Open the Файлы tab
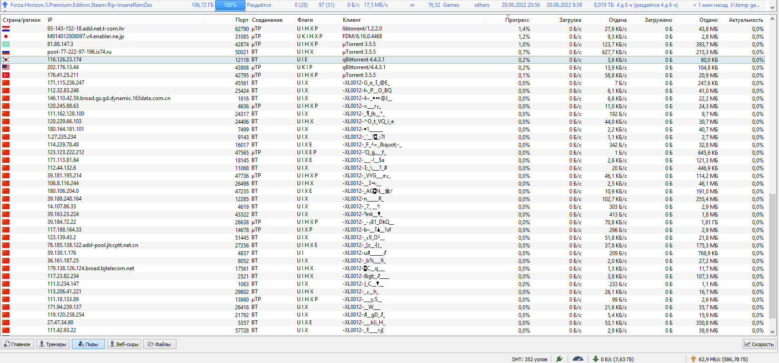779x363 pixels. (x=160, y=344)
